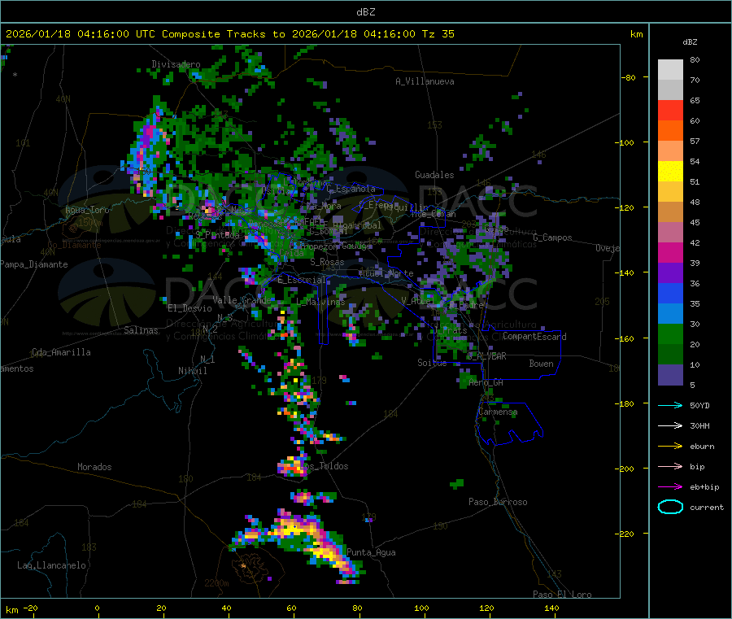Click the 'Divisadero' map label

pos(176,64)
